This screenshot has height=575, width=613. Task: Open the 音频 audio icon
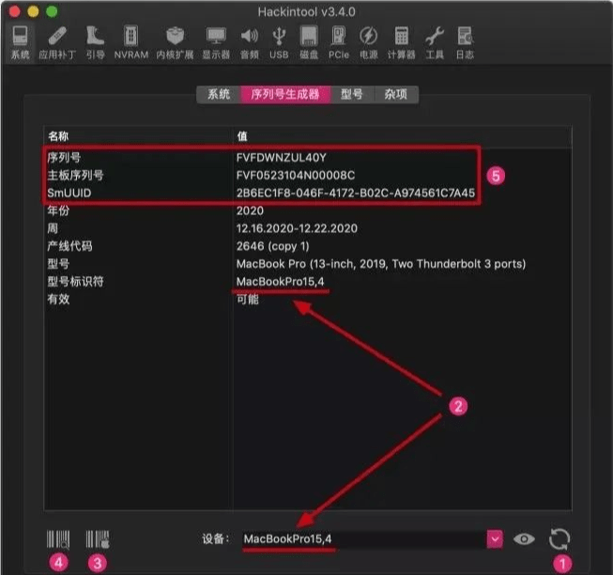249,42
